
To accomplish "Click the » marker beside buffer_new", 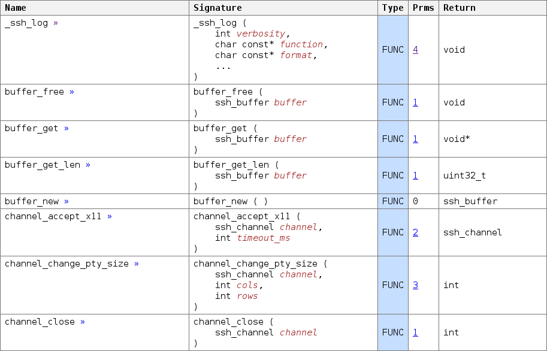I will [x=67, y=202].
